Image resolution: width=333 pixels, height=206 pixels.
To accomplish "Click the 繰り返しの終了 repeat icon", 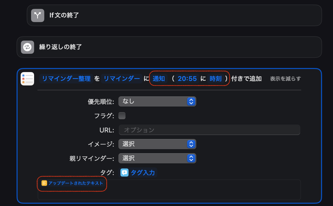I will (27, 47).
